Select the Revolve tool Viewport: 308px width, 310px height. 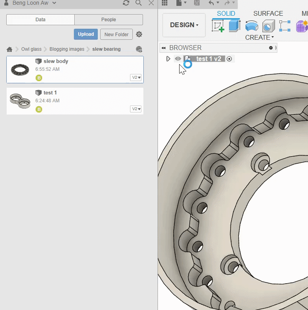[x=251, y=26]
